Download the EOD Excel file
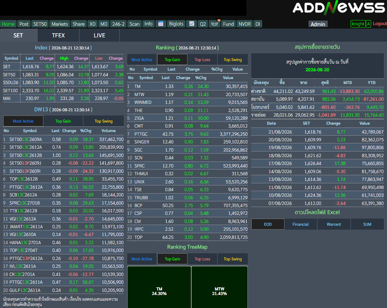This screenshot has height=308, width=387. coord(268,224)
